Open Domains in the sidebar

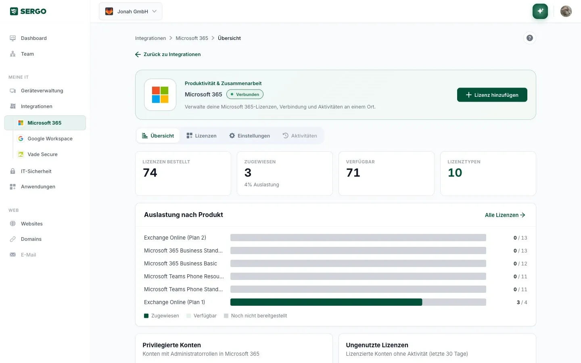point(45,239)
